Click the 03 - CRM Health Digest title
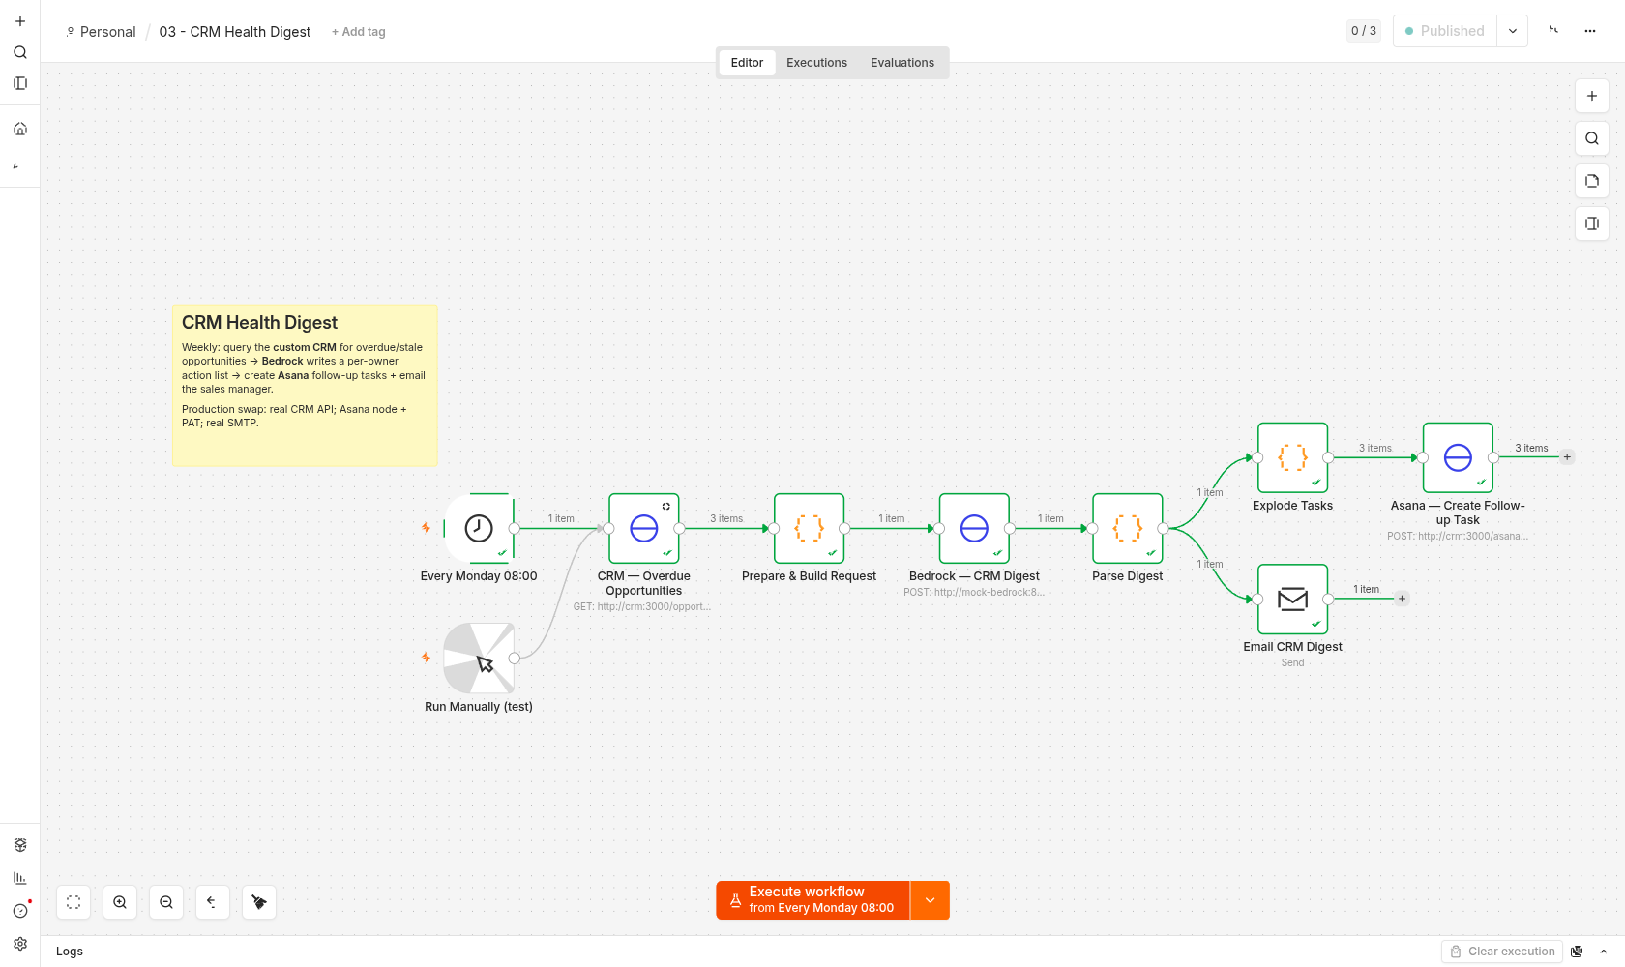 pyautogui.click(x=235, y=32)
